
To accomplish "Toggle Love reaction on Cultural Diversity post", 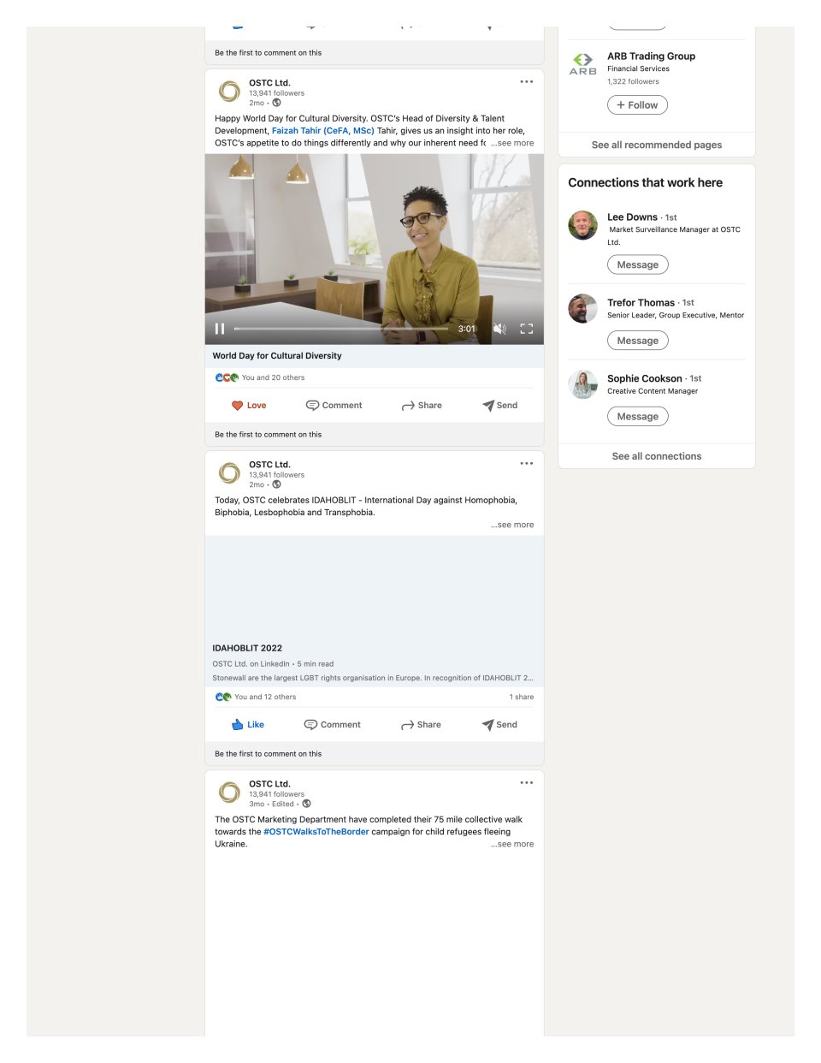I will coord(249,406).
